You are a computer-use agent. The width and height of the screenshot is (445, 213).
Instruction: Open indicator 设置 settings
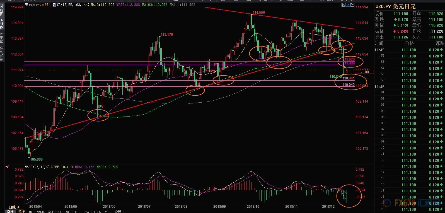pos(118,212)
